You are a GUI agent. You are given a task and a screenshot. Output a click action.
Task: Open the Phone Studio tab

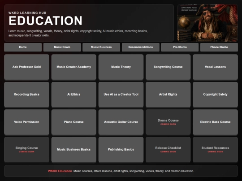[219, 47]
